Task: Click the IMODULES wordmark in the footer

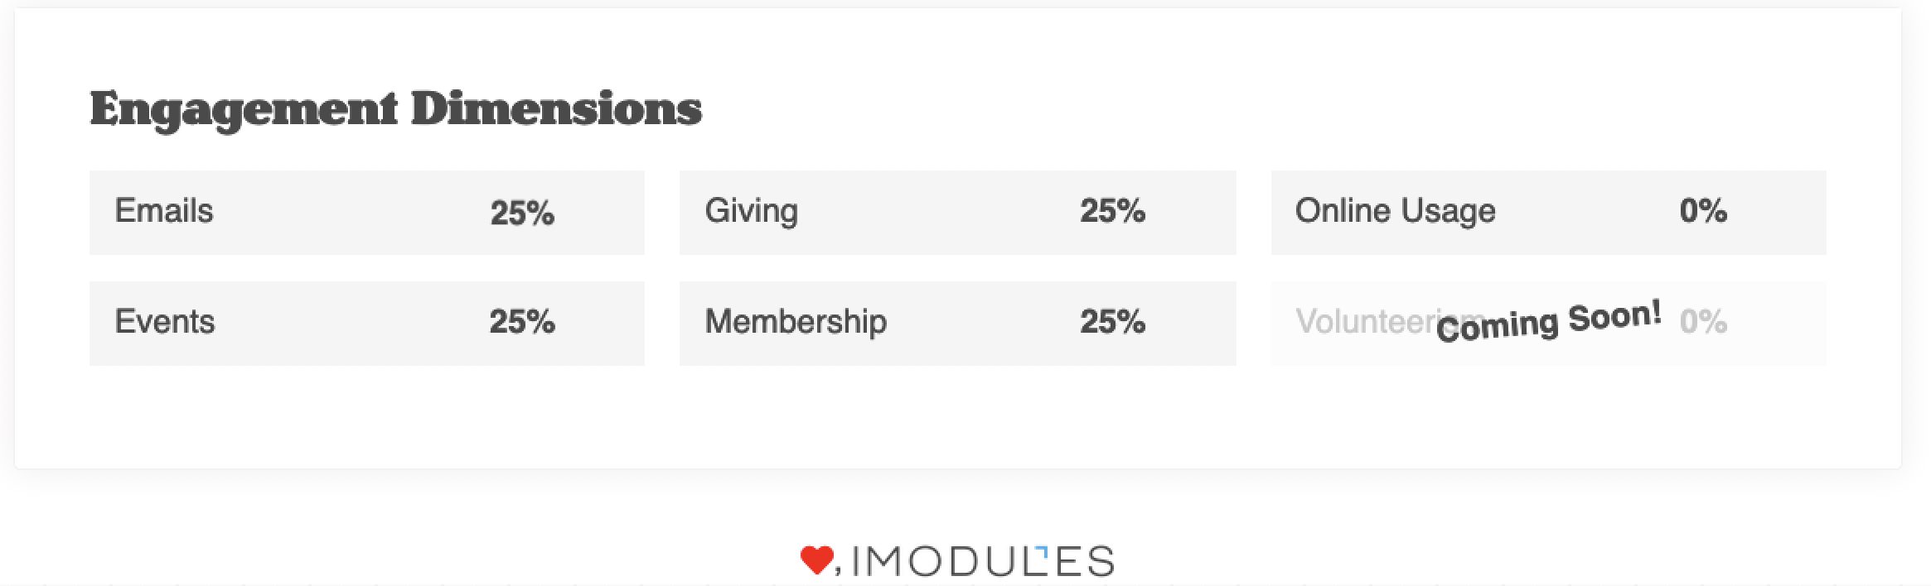Action: coord(982,562)
